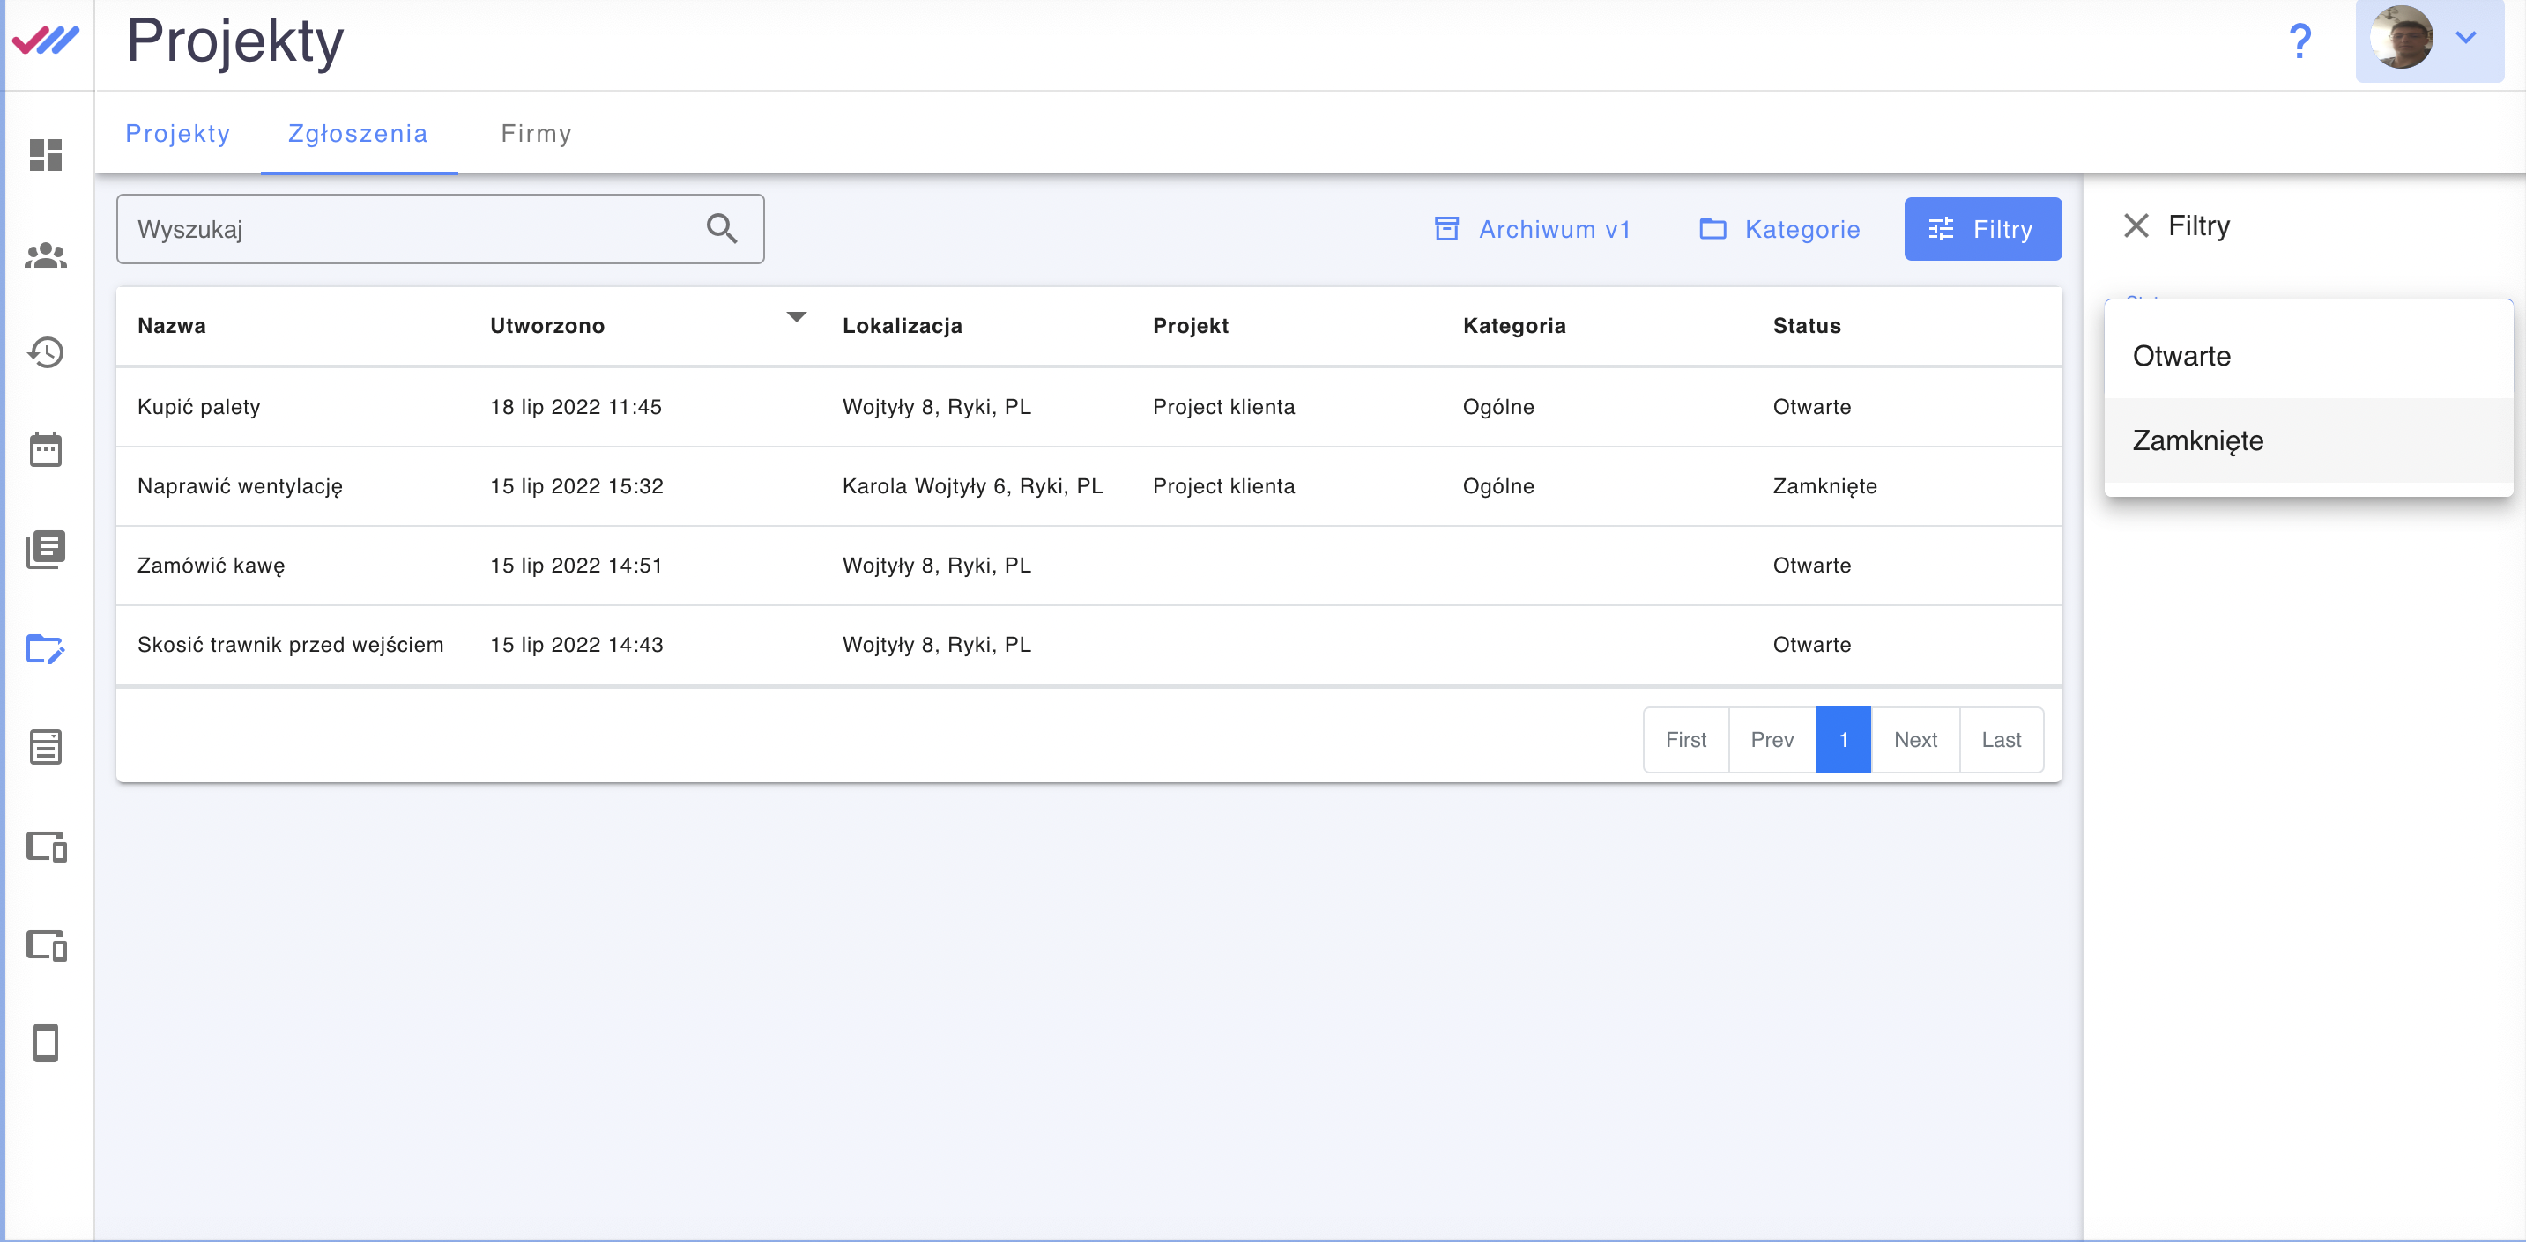
Task: Click the search magnifier icon
Action: tap(722, 228)
